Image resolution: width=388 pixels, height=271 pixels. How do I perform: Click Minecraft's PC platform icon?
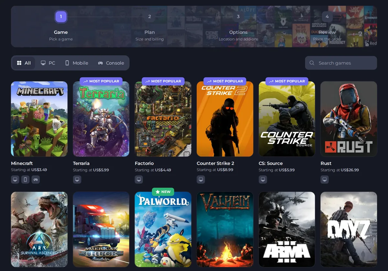pyautogui.click(x=15, y=179)
